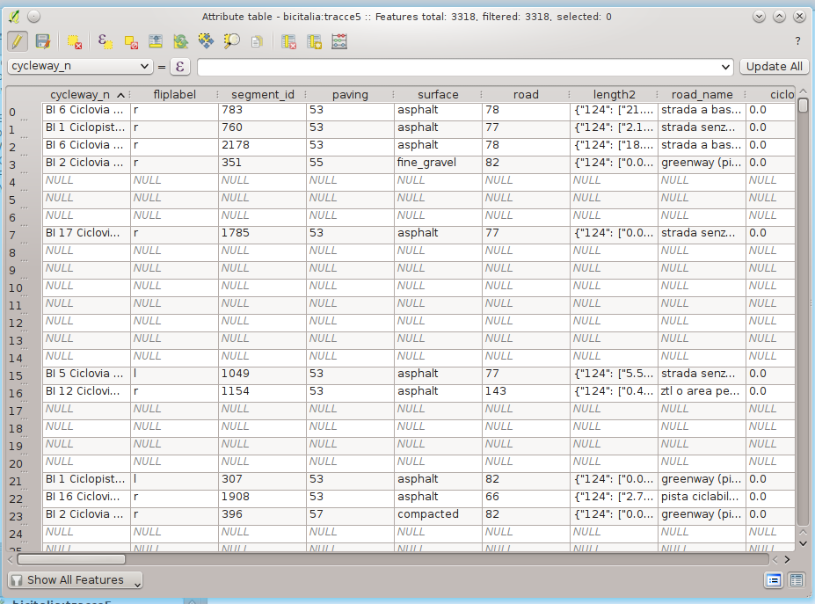Toggle editing mode with the pencil icon
Image resolution: width=815 pixels, height=604 pixels.
click(x=18, y=41)
